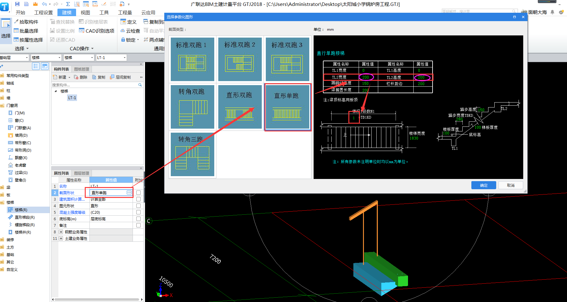This screenshot has width=567, height=302.
Task: Open CAD识别选项 settings
Action: 97,31
